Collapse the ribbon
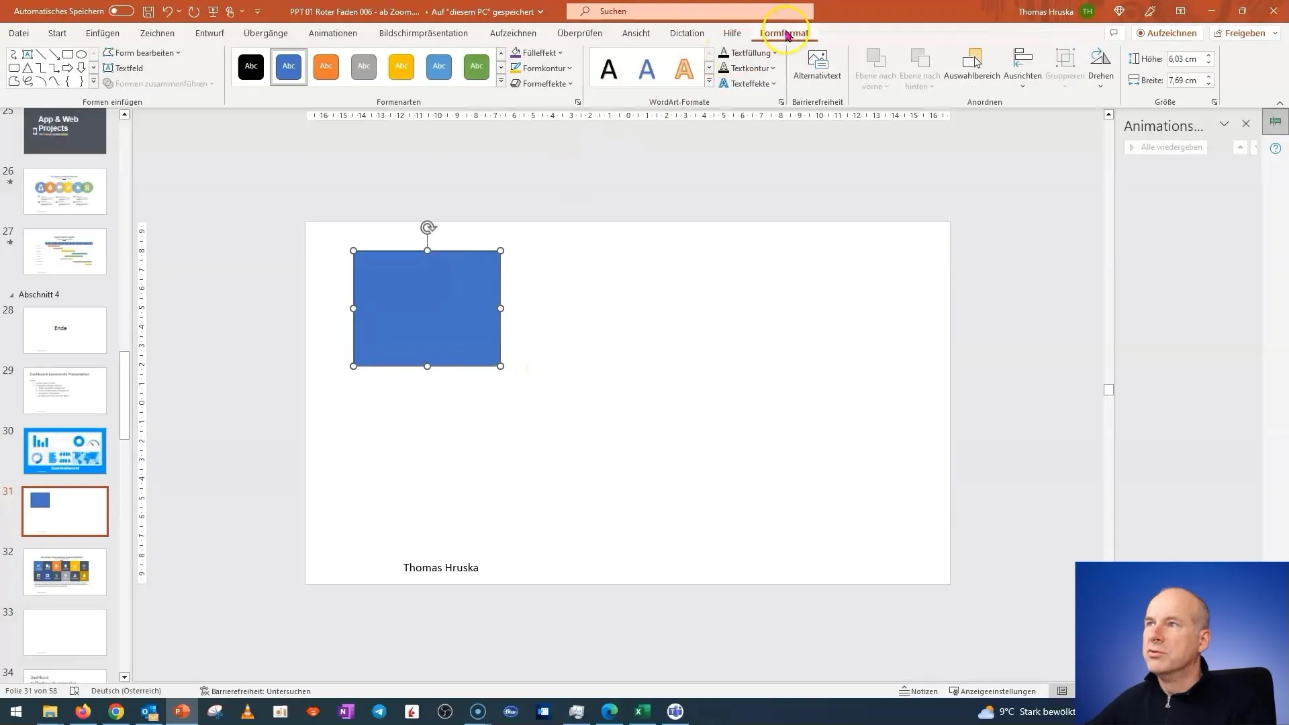The image size is (1289, 725). (x=1280, y=103)
